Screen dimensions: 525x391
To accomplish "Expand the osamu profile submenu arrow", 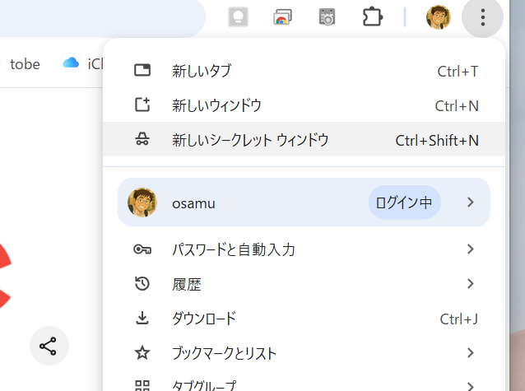I will [471, 202].
